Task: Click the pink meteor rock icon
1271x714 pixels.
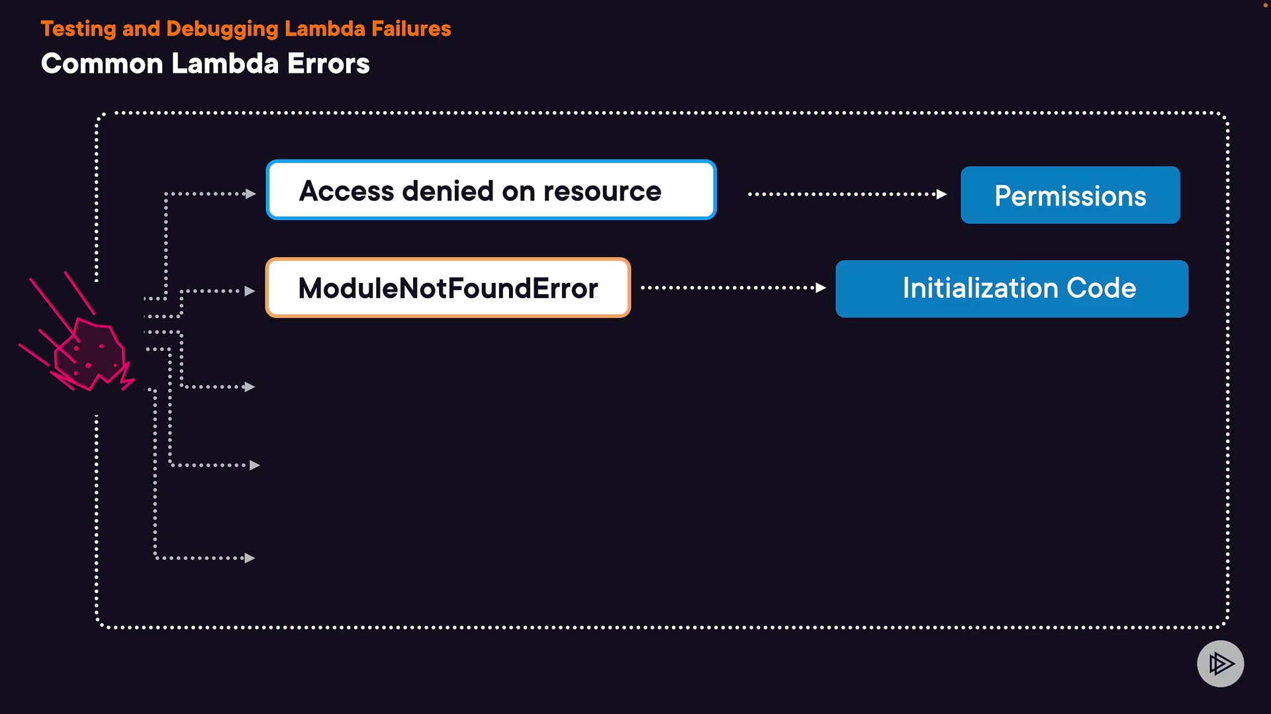Action: (x=89, y=354)
